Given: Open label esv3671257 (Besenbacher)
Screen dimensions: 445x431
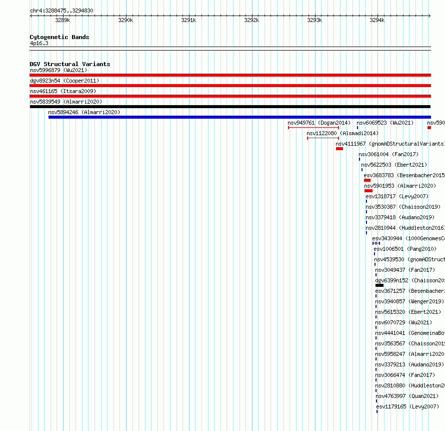Looking at the screenshot, I should 410,291.
